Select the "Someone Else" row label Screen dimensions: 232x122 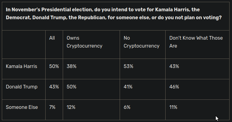[x=22, y=107]
